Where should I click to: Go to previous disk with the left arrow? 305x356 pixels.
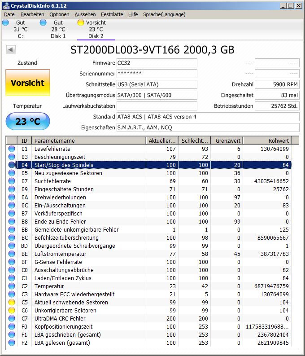(x=11, y=49)
